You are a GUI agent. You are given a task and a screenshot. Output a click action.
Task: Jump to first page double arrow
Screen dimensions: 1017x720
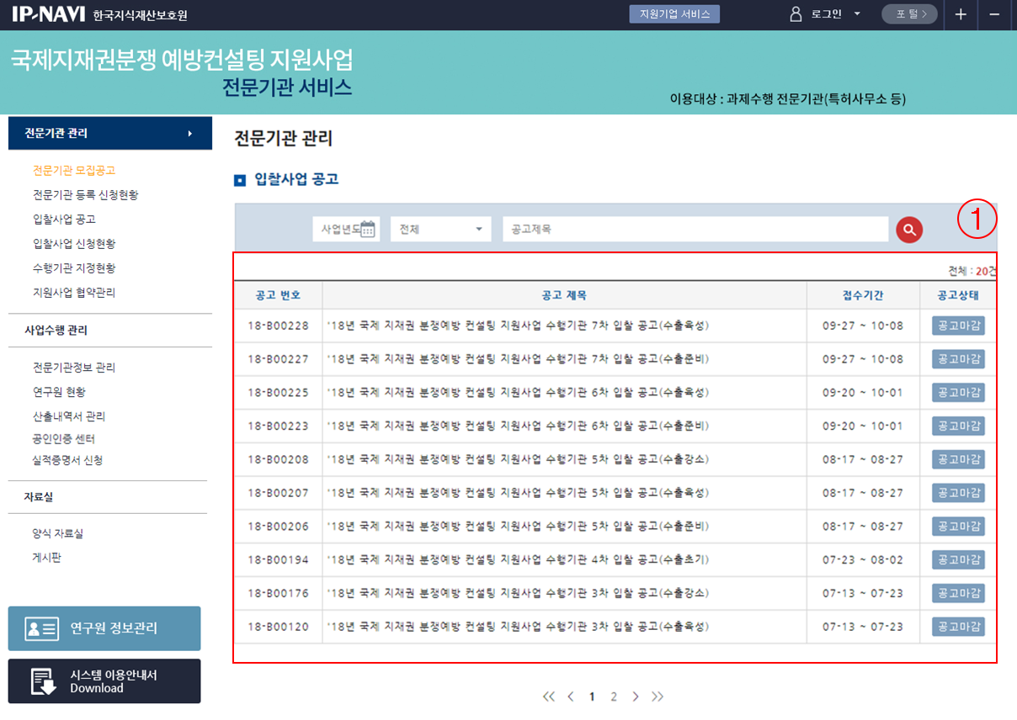pyautogui.click(x=549, y=696)
